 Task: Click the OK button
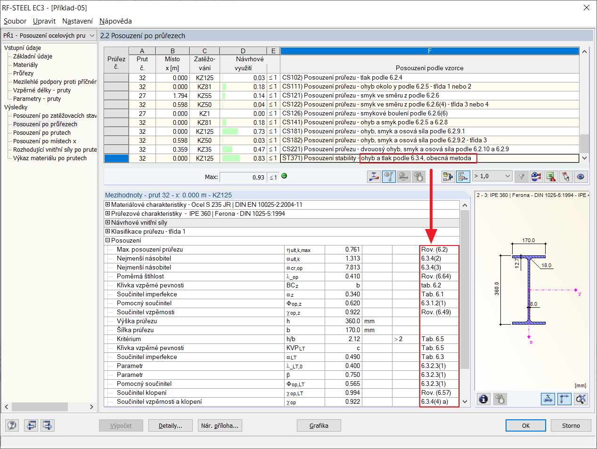[x=526, y=425]
